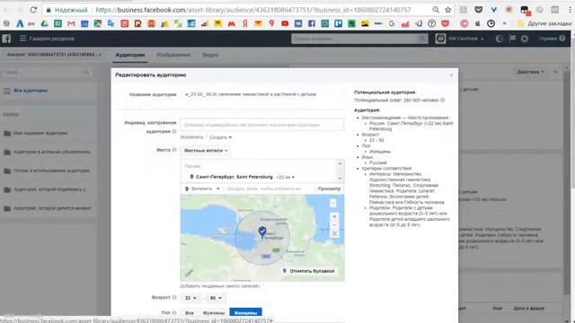The width and height of the screenshot is (575, 323).
Task: Bookmark the page with the star icon
Action: [x=447, y=10]
